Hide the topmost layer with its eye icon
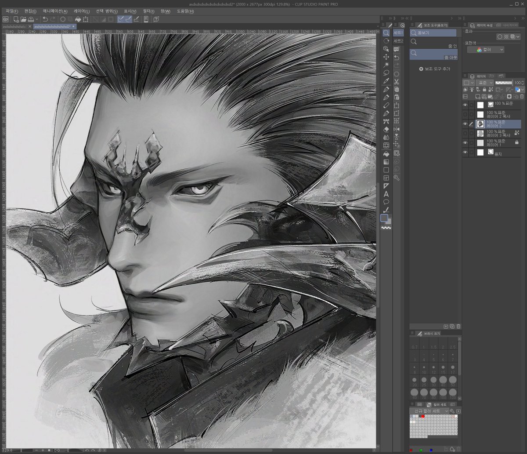Screen dimensions: 527x454 click(465, 105)
